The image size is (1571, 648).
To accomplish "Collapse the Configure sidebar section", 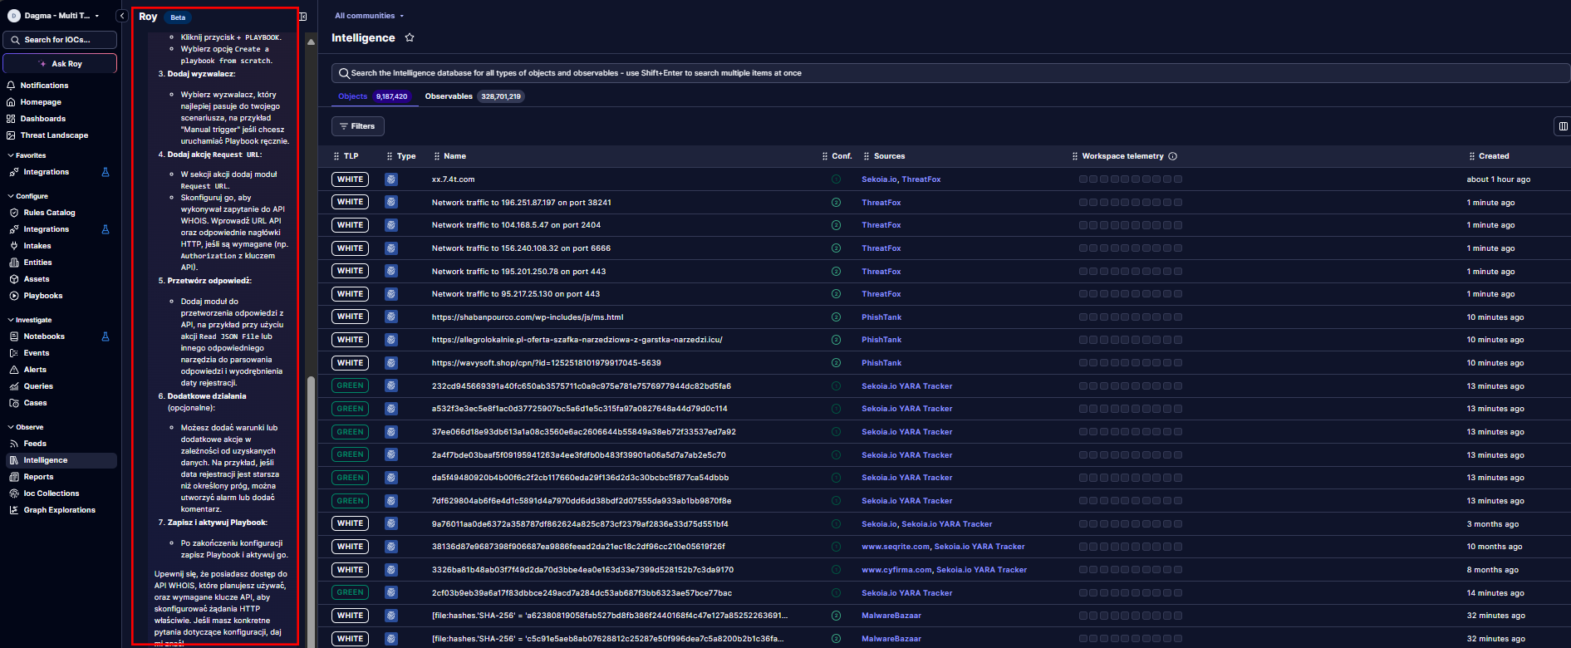I will pyautogui.click(x=10, y=196).
